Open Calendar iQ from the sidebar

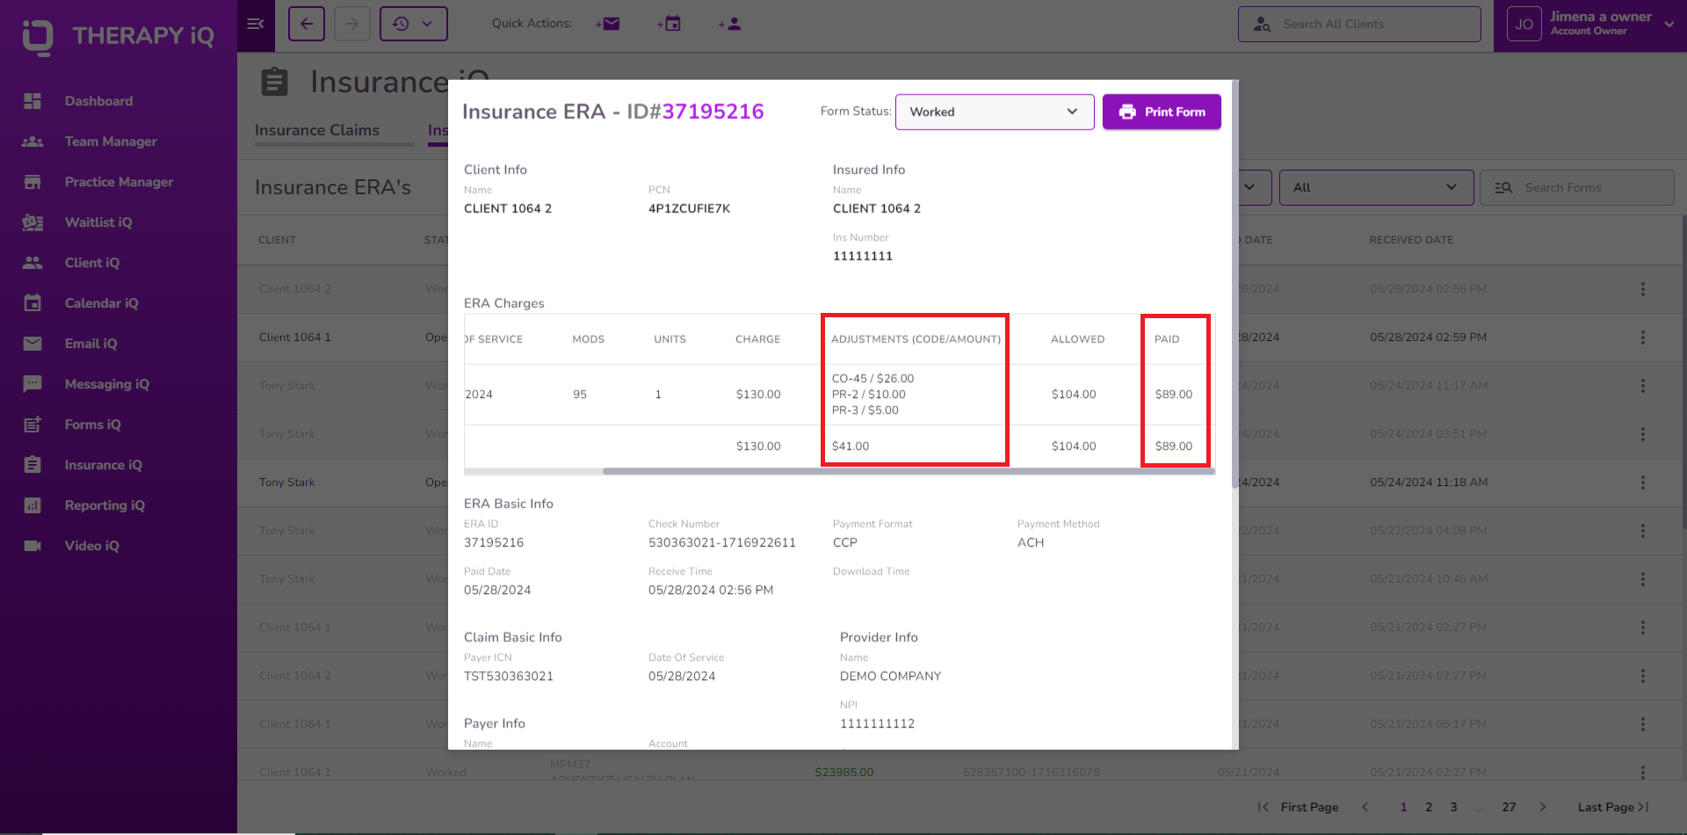click(x=33, y=303)
